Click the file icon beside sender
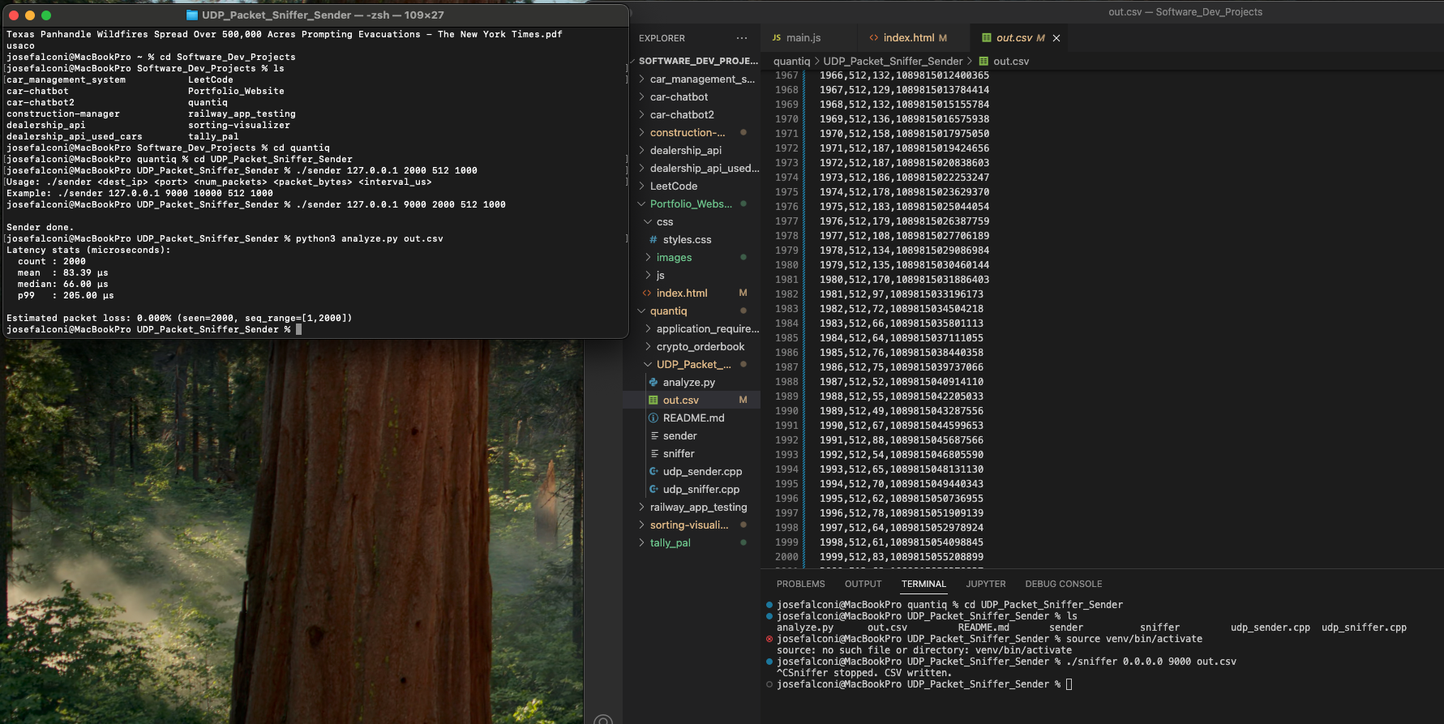The width and height of the screenshot is (1444, 724). (x=653, y=435)
